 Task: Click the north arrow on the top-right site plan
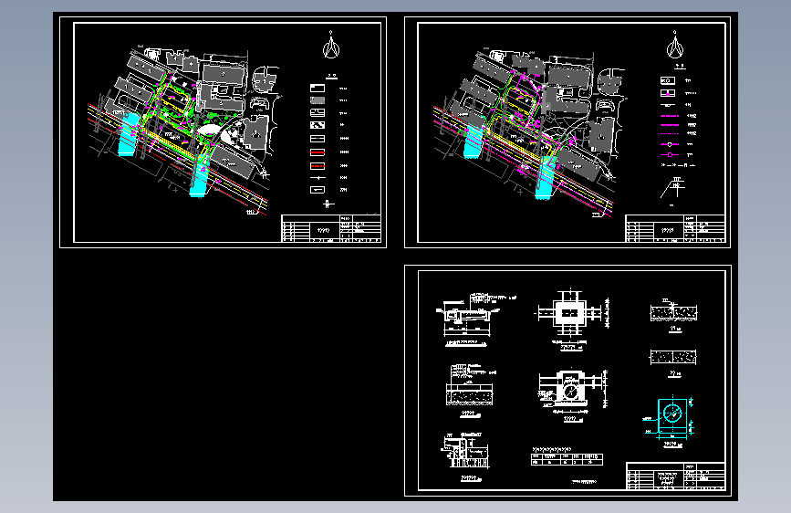(675, 45)
